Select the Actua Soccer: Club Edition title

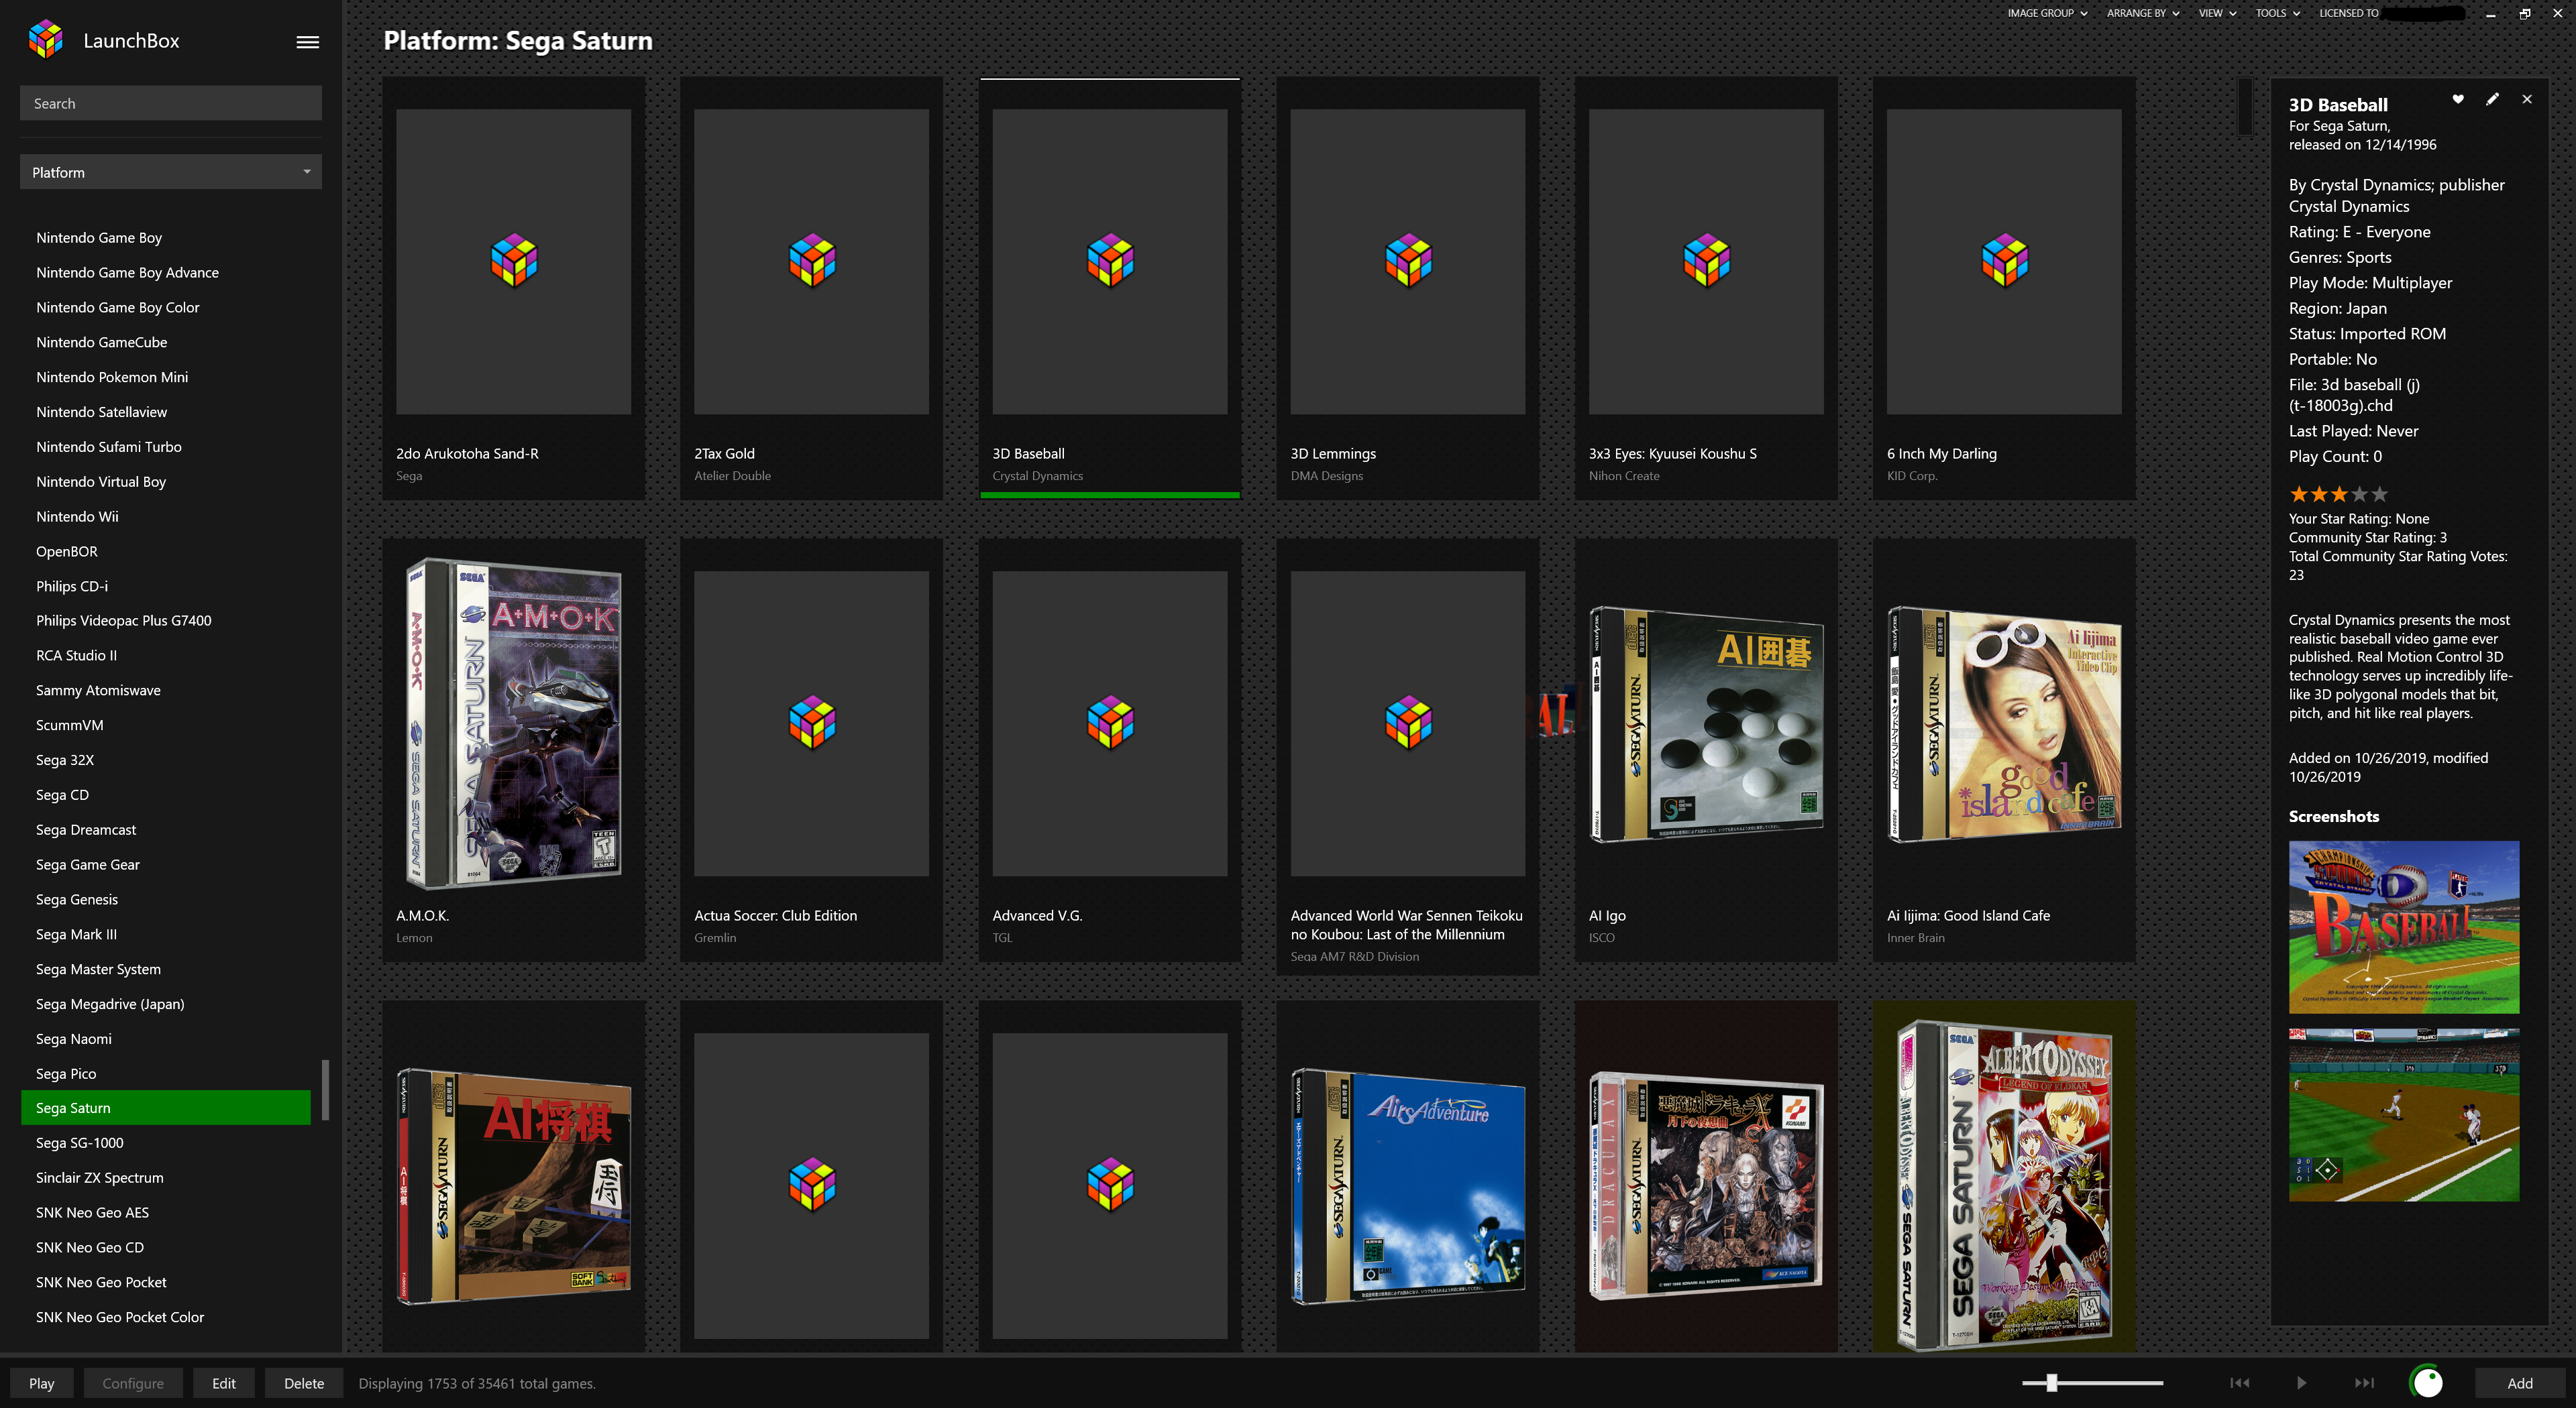coord(775,915)
